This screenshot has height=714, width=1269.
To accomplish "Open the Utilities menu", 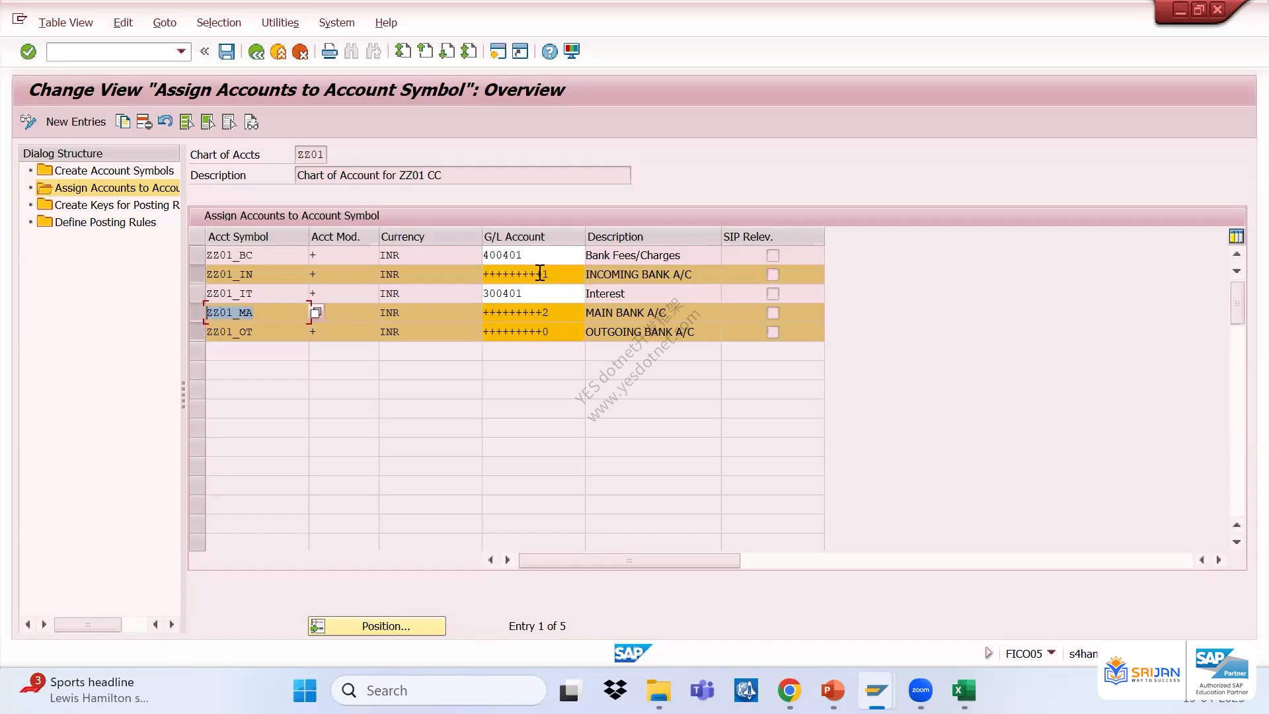I will coord(280,22).
